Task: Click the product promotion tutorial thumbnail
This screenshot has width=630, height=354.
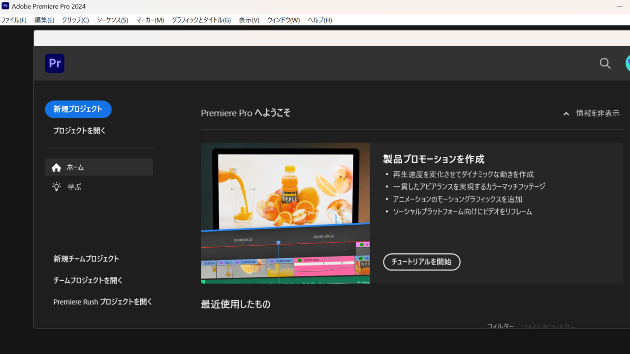Action: point(285,213)
